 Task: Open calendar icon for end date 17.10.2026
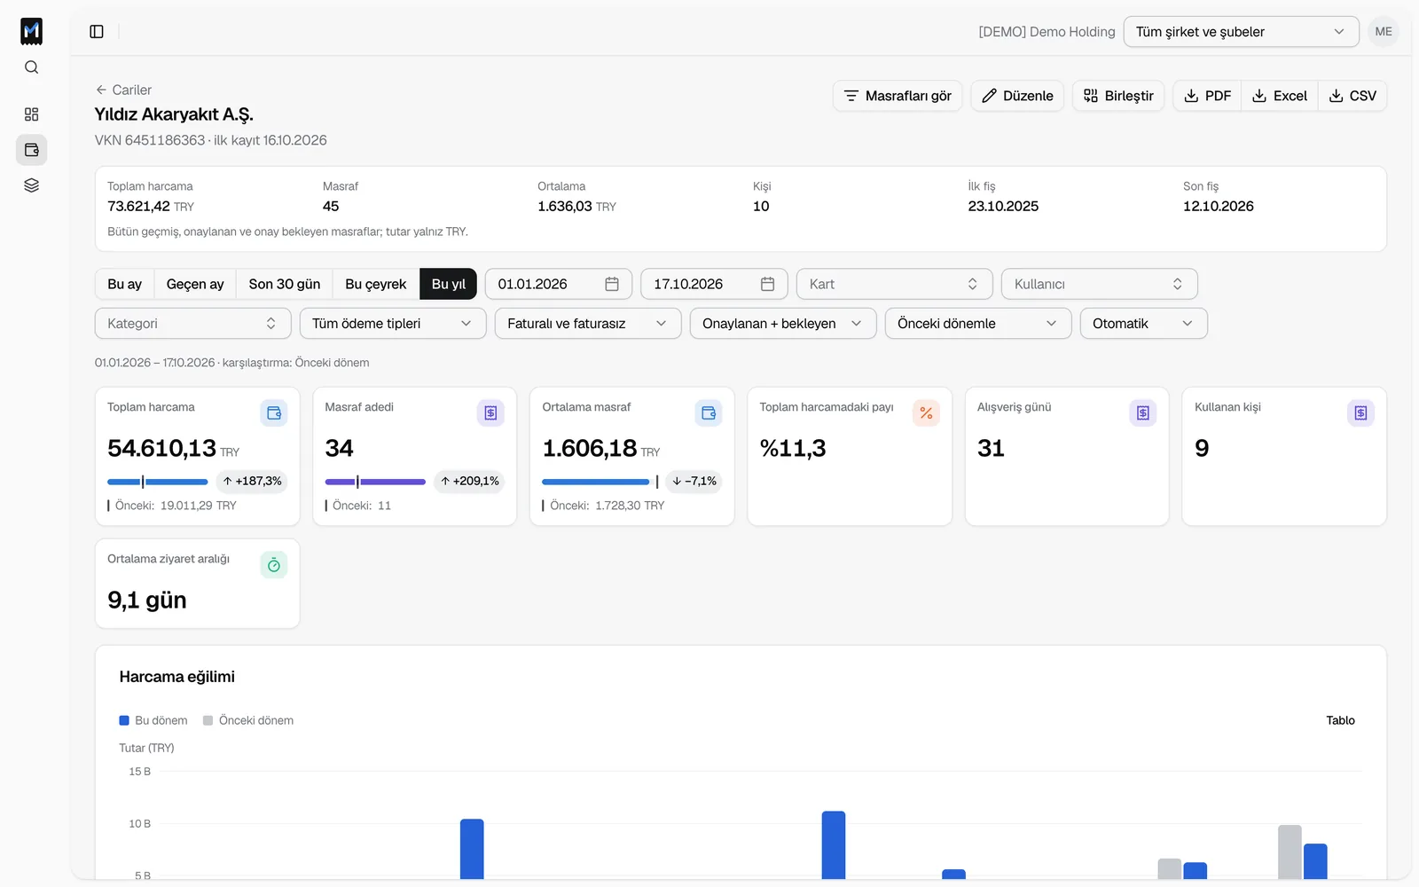click(x=768, y=284)
